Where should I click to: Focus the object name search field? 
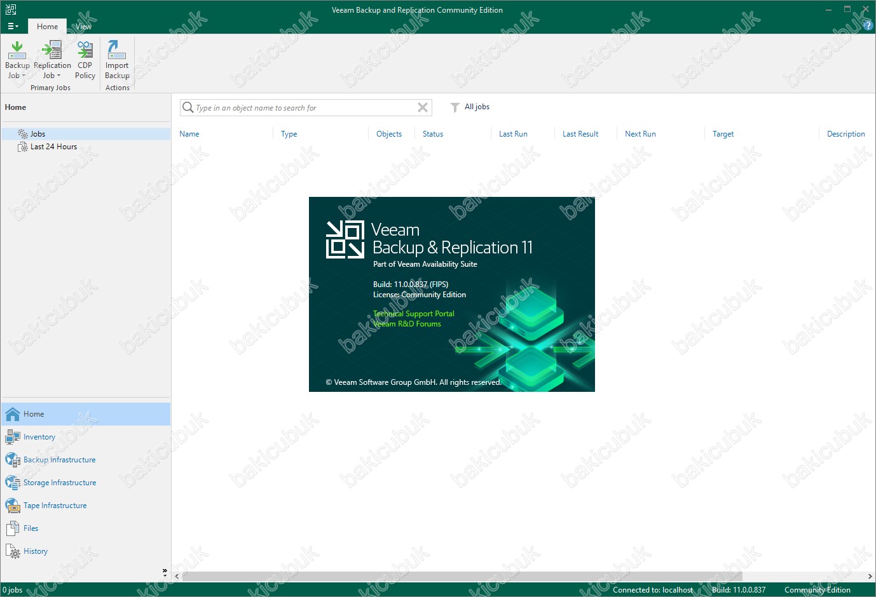click(305, 108)
